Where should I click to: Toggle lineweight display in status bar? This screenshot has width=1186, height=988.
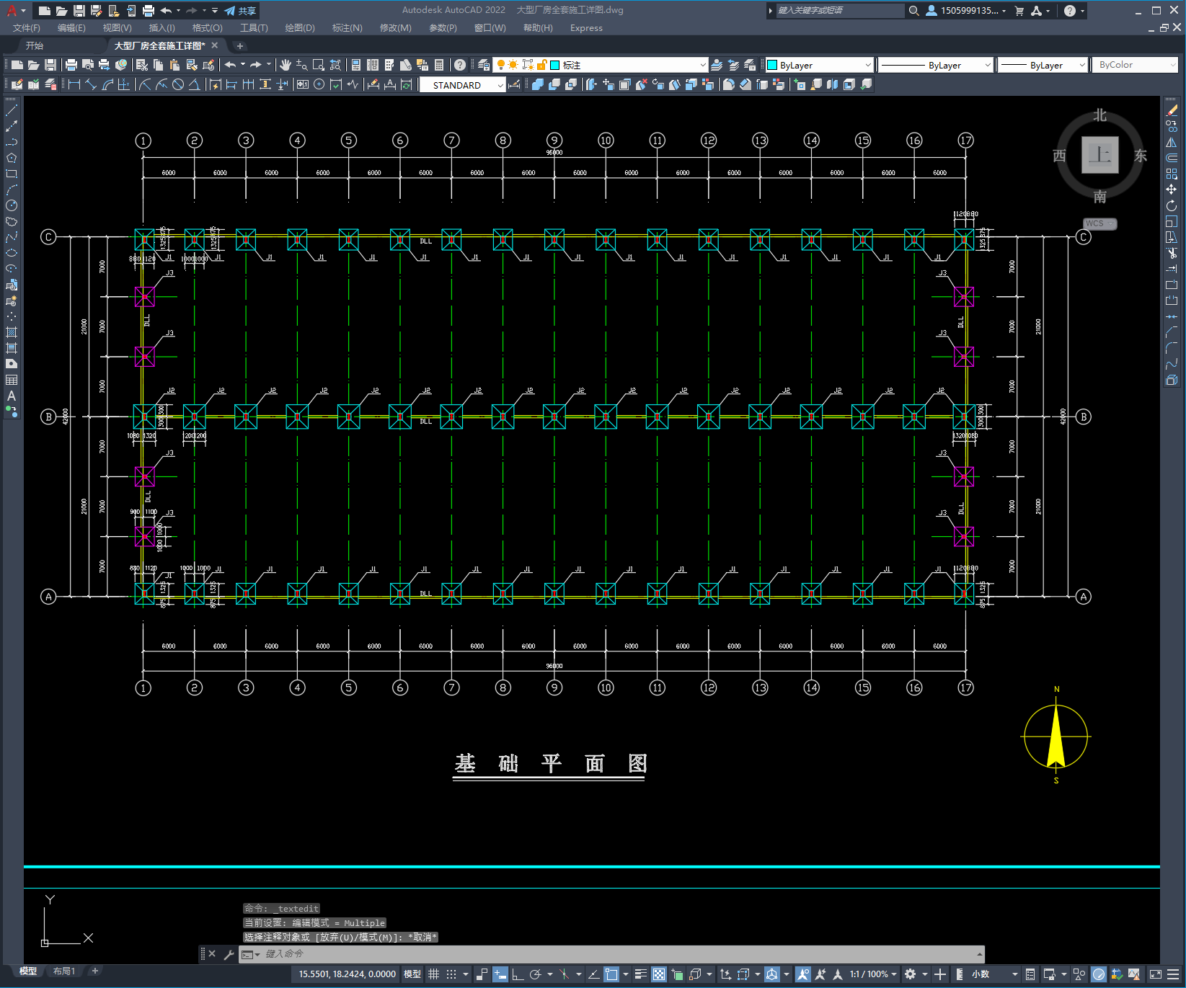[x=640, y=974]
